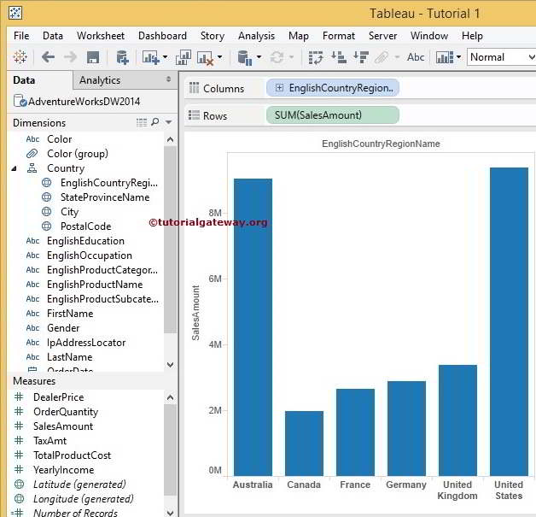Select the SalesAmount measure field
This screenshot has width=536, height=517.
63,426
